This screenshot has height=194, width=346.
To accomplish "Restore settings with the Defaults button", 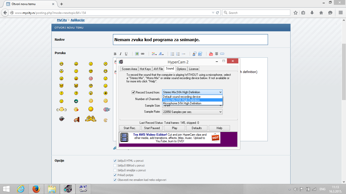I will [197, 128].
